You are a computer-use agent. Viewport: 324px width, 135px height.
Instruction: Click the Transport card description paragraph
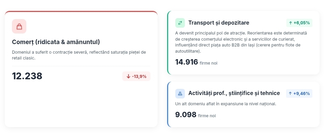241,42
